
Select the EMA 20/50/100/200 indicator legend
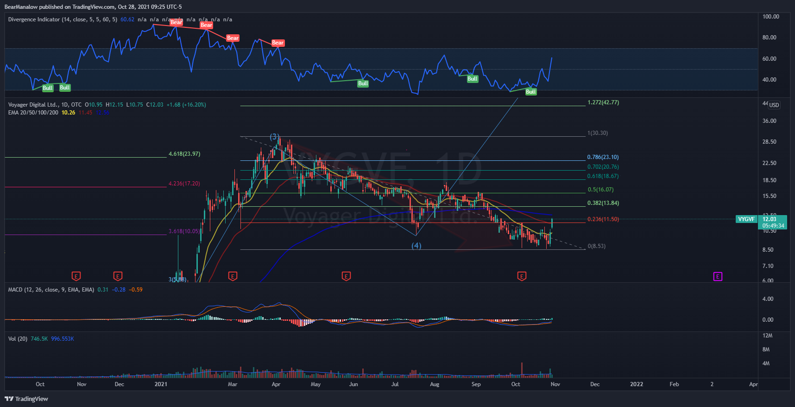tap(33, 113)
